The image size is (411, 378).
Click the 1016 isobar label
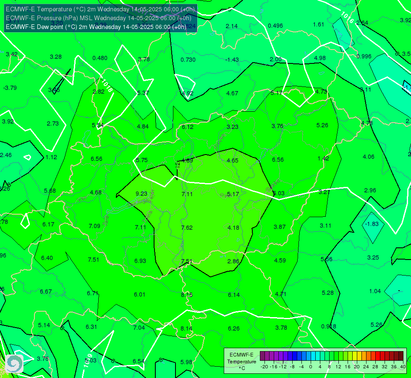[348, 17]
